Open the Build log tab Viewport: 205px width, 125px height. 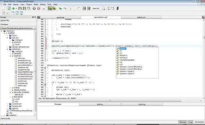[x=100, y=104]
